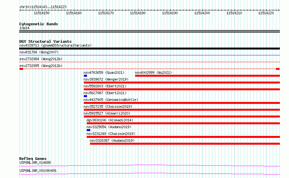
Task: Open variant nsv3325654 (Audano2019) label
Action: point(109,127)
